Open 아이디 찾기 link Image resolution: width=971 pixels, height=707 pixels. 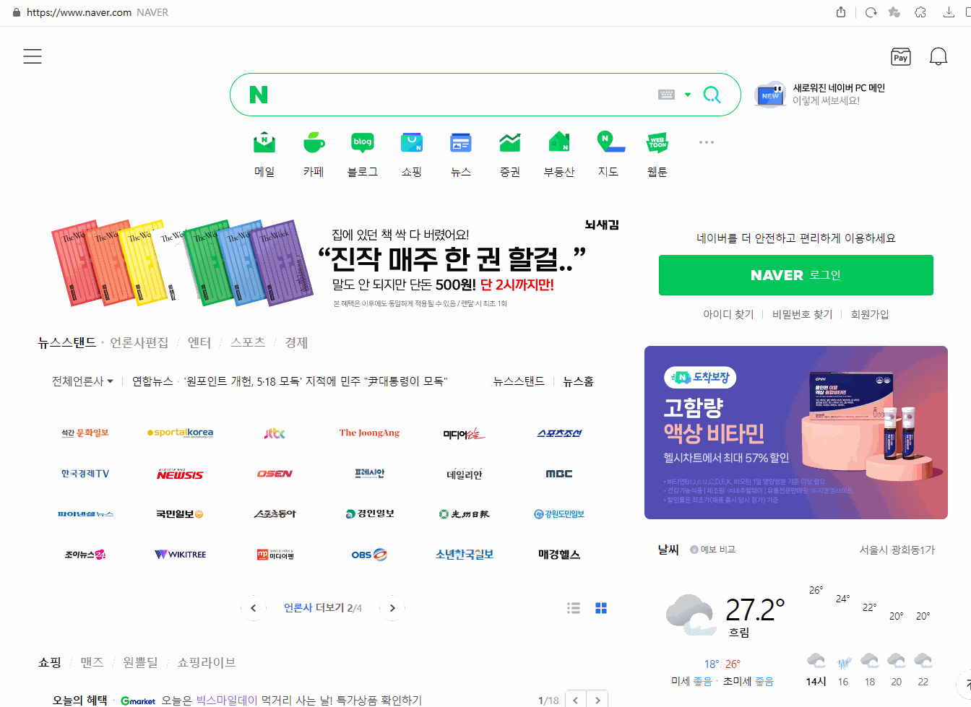[x=728, y=314]
